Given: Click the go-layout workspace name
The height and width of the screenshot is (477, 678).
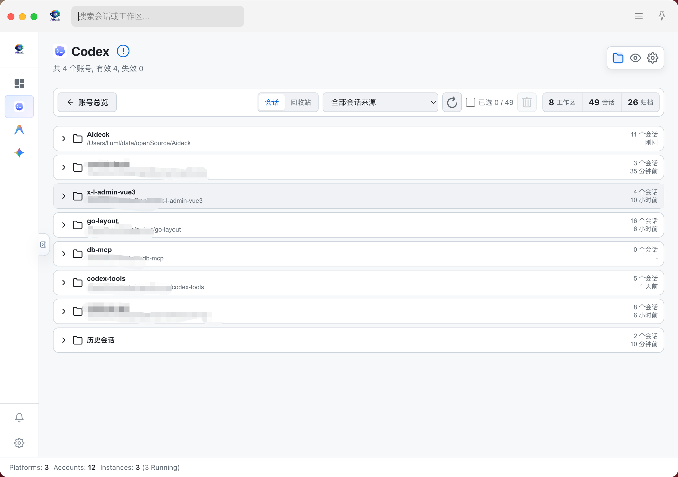Looking at the screenshot, I should pos(102,221).
